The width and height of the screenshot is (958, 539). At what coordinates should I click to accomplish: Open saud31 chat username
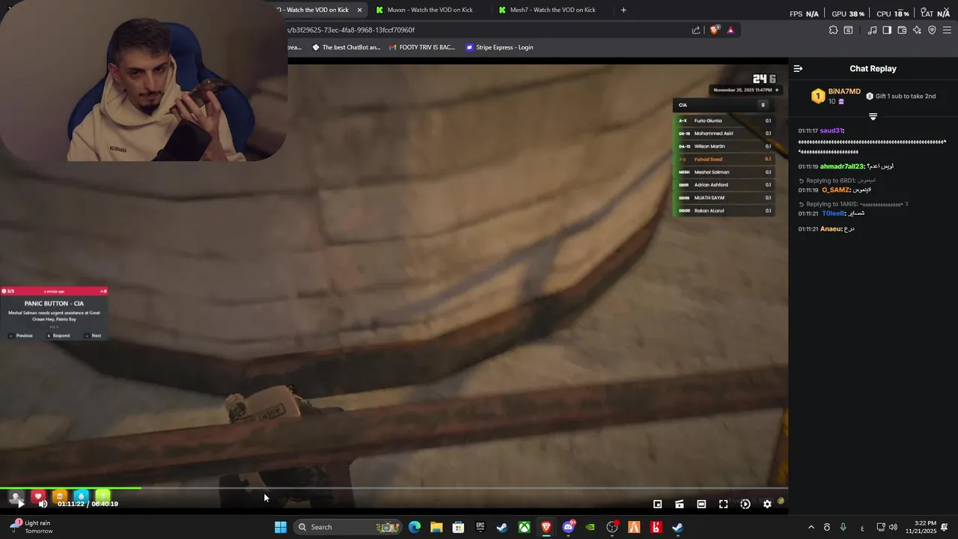[832, 130]
